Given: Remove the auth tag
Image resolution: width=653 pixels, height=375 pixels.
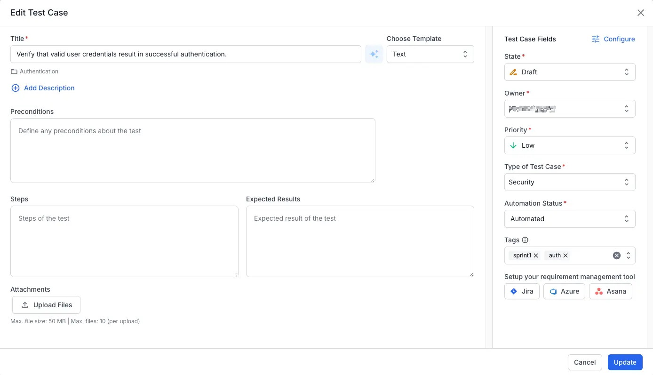Looking at the screenshot, I should 565,255.
